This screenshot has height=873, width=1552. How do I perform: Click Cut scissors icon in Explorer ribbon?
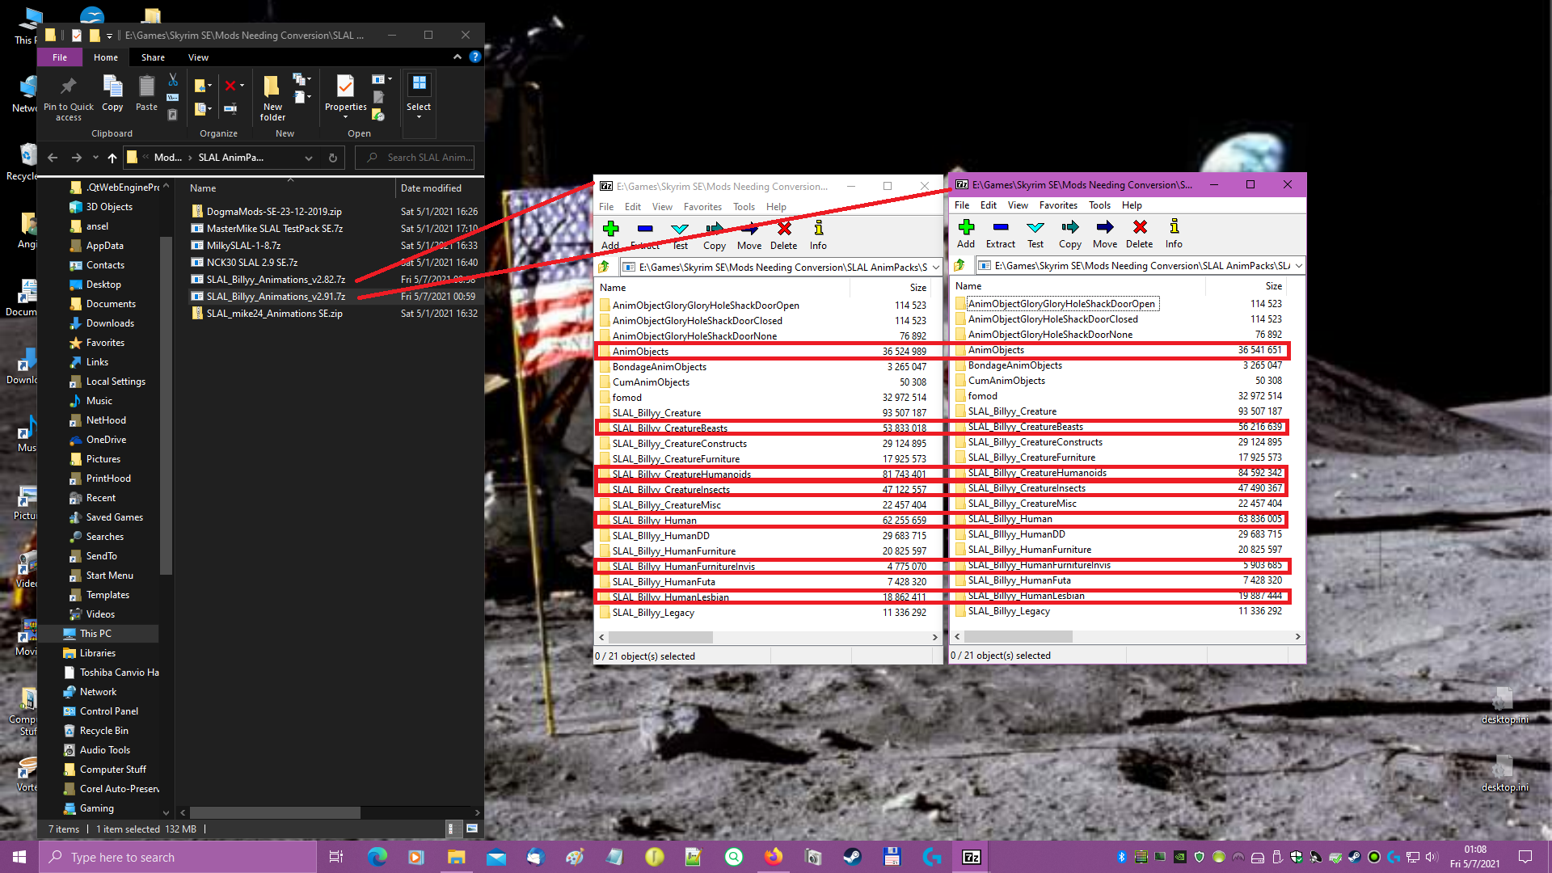point(173,80)
